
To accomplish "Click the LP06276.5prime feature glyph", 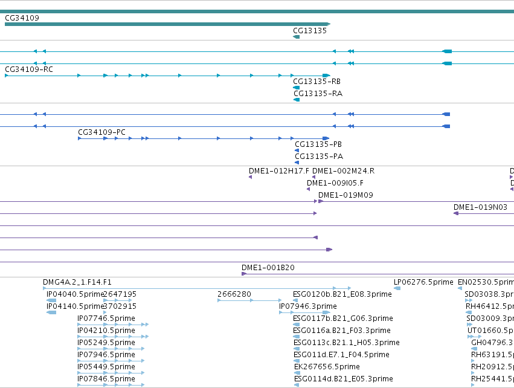I will coord(397,288).
